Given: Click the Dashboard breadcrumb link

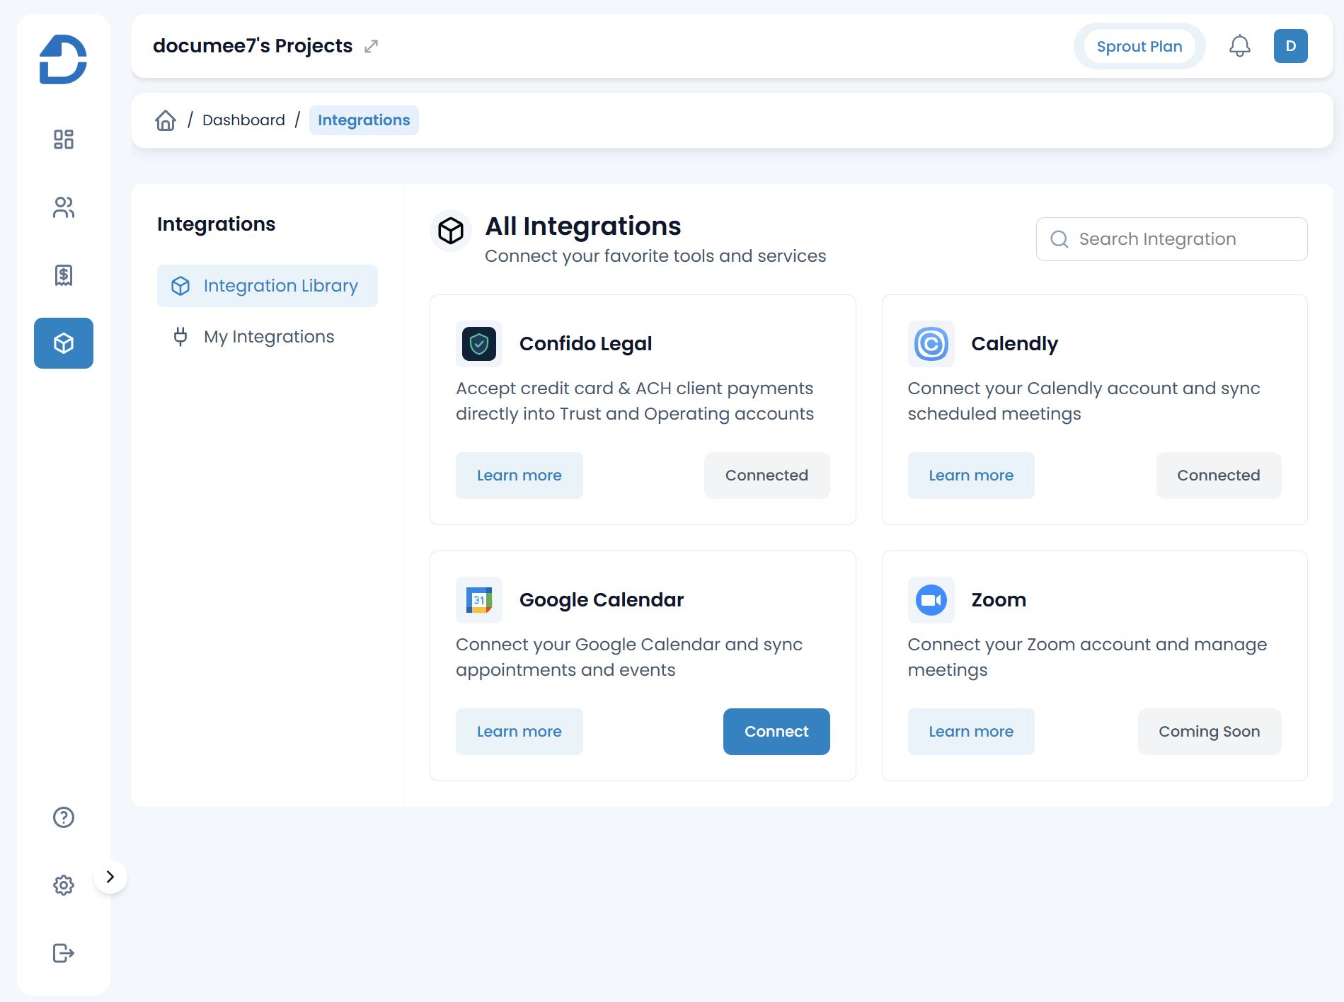Looking at the screenshot, I should (x=243, y=120).
